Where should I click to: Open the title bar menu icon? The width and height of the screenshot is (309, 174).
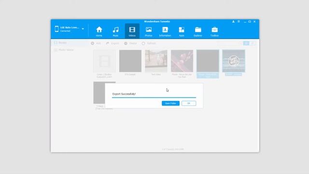click(239, 21)
